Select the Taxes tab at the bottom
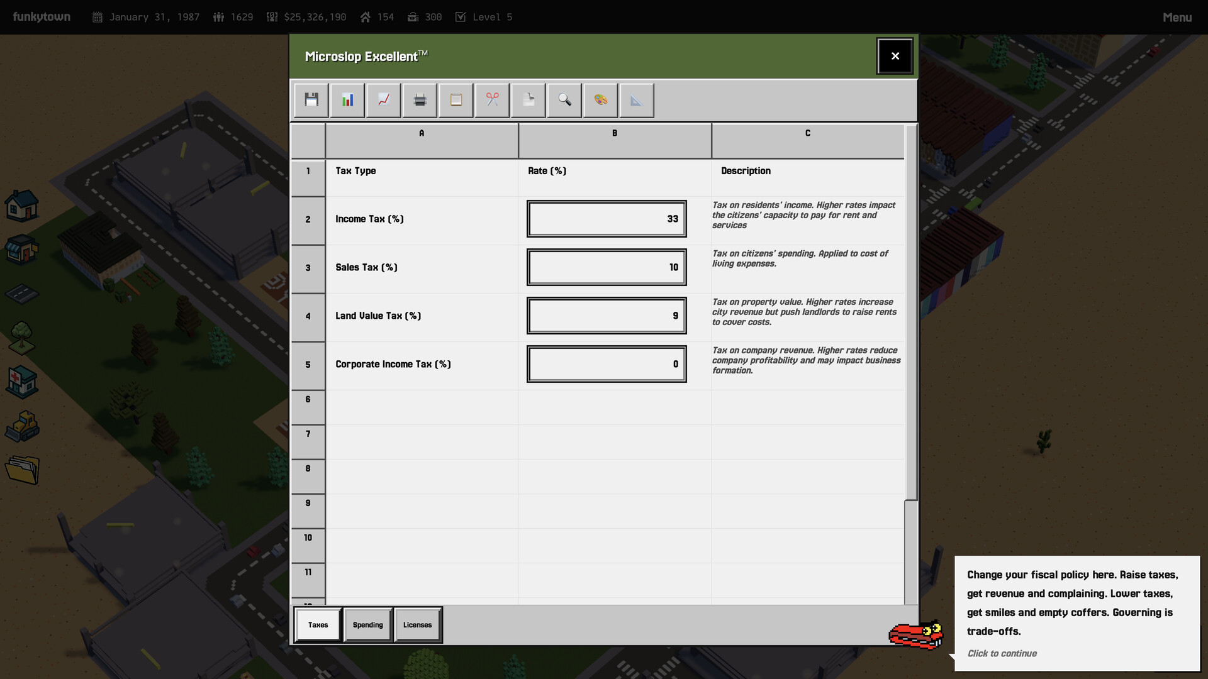1208x679 pixels. point(318,624)
